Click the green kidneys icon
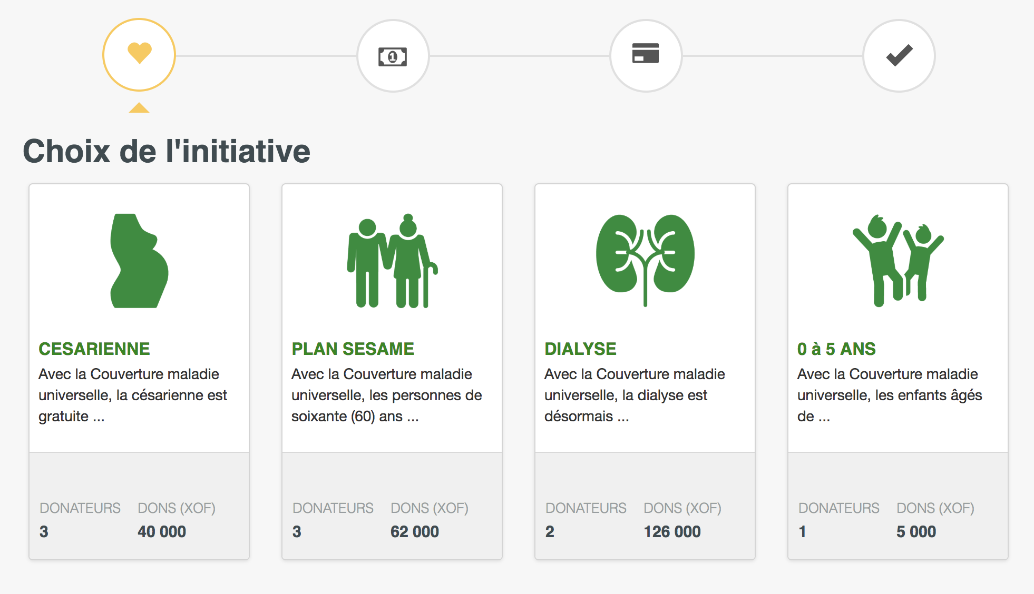Screen dimensions: 1034x594 [645, 259]
